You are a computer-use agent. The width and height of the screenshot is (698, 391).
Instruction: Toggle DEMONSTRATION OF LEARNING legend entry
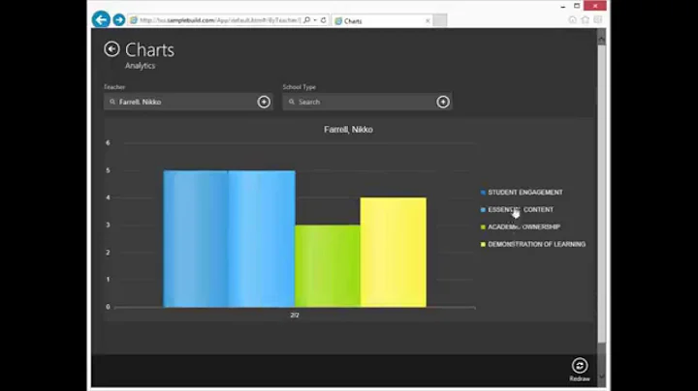point(533,244)
